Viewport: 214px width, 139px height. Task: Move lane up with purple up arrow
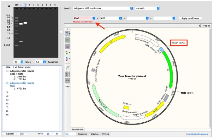point(48,134)
